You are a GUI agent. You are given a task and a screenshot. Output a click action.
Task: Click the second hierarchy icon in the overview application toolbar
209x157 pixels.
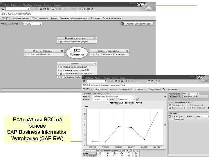click(x=7, y=18)
